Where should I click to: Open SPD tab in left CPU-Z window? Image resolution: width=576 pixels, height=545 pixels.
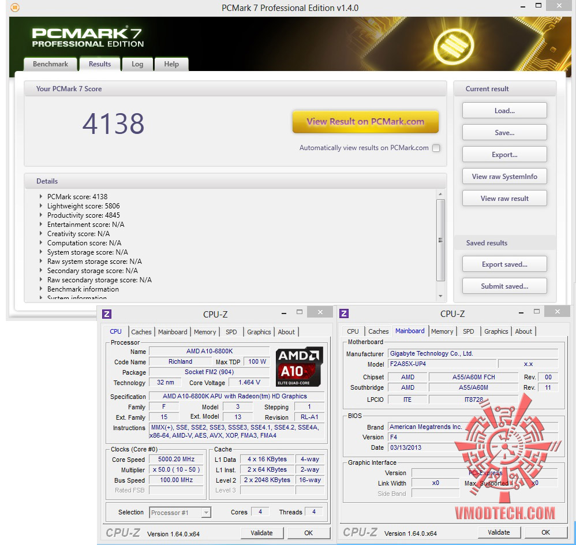(x=231, y=332)
